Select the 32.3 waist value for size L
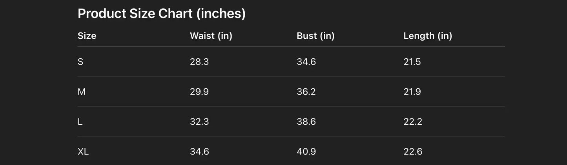This screenshot has width=567, height=165. pyautogui.click(x=199, y=122)
